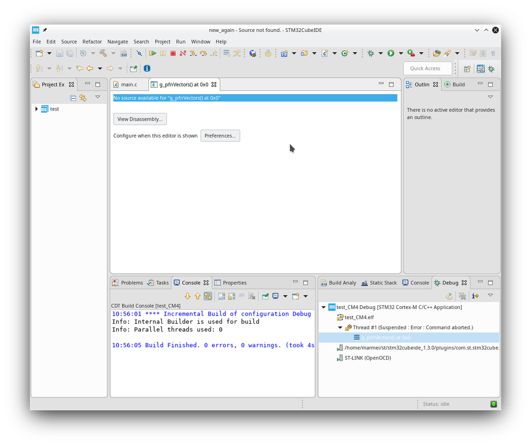
Task: Open the Debug view menu triangle
Action: [491, 296]
